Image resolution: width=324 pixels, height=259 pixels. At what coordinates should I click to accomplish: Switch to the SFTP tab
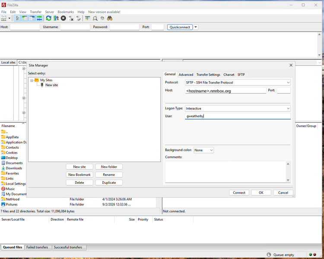[x=241, y=75]
